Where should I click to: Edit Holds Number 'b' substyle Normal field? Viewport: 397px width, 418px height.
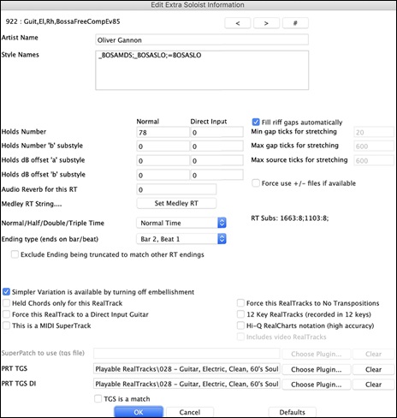(x=163, y=146)
